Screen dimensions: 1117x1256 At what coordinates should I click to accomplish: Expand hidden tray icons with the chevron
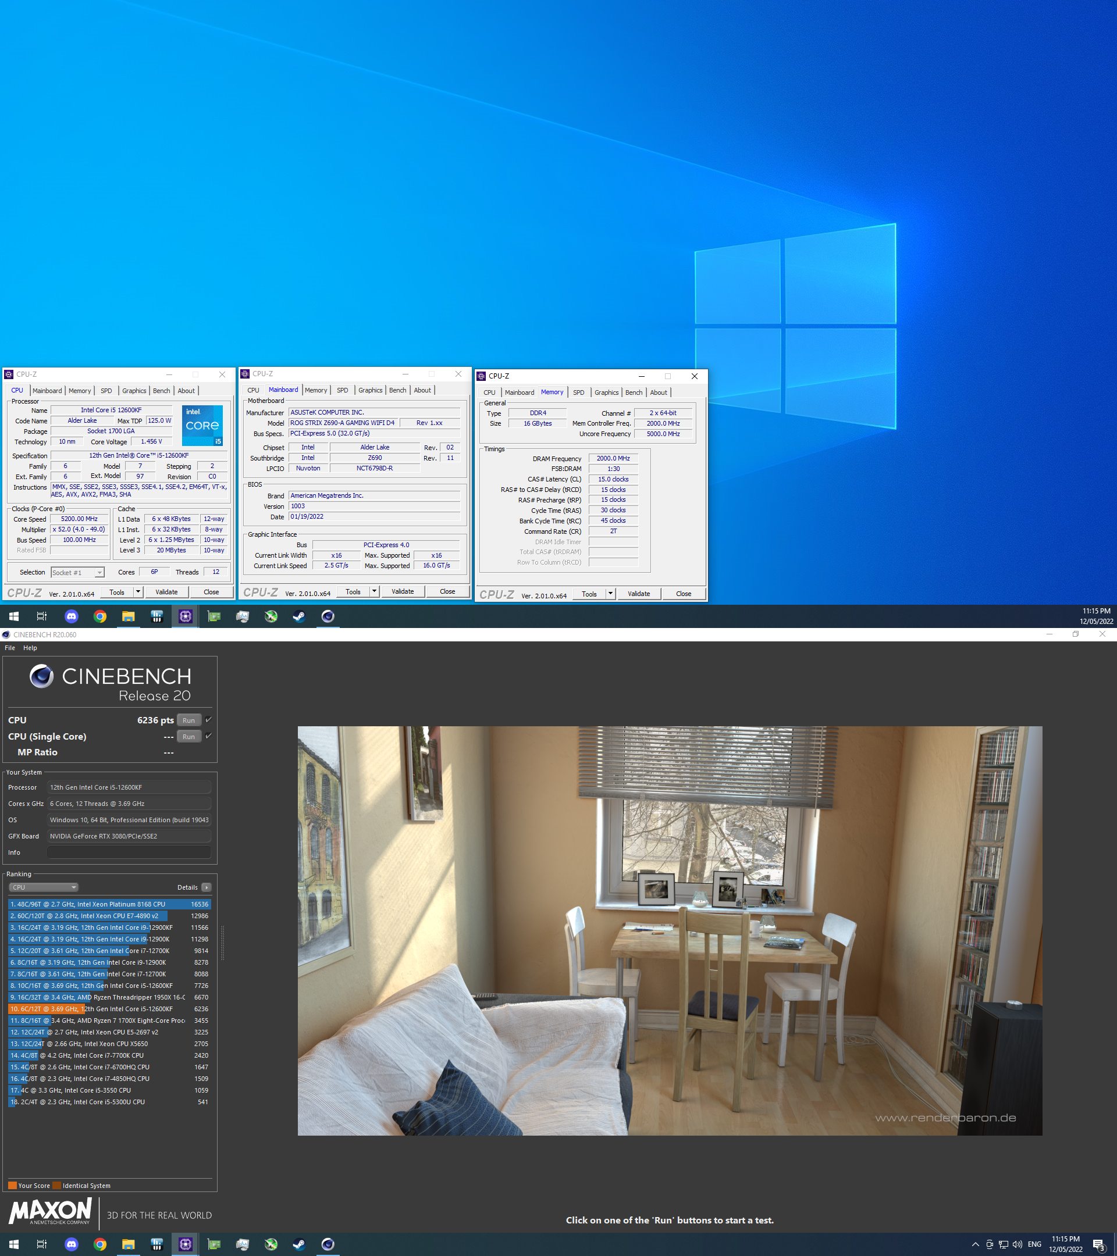976,1244
